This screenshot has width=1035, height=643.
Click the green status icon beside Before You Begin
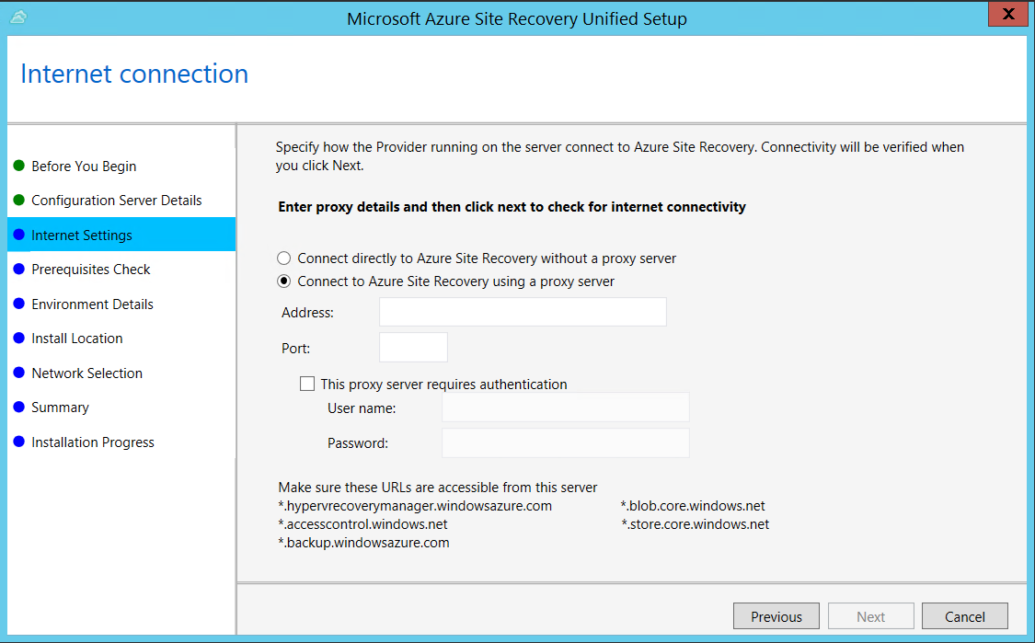(x=19, y=166)
